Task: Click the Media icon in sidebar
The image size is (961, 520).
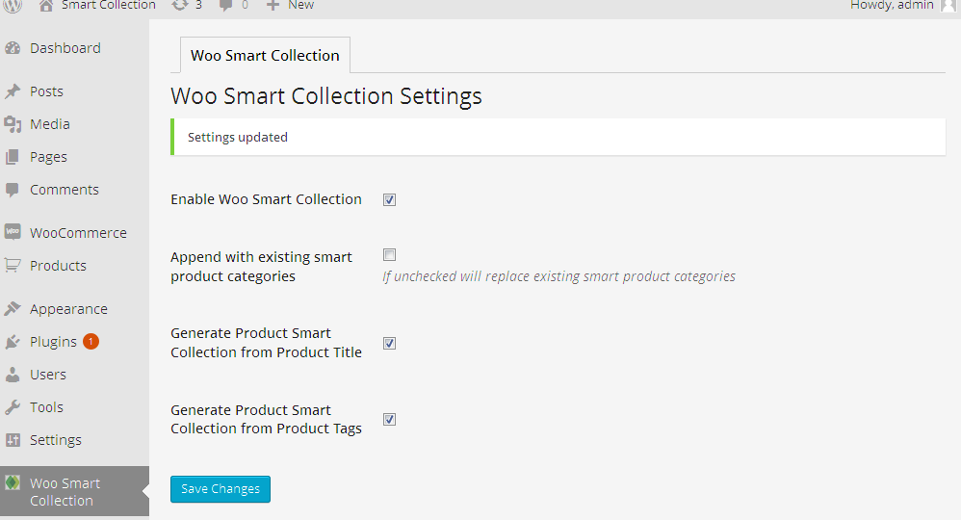Action: click(x=13, y=124)
